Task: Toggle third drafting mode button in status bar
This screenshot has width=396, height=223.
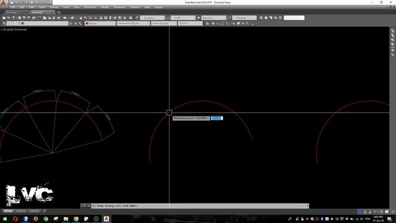Action: tap(370, 212)
